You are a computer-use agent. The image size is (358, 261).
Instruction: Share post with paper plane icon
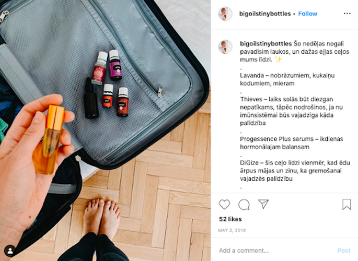click(x=263, y=204)
